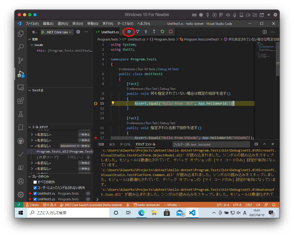Screen dimensions: 294x237
Task: Open Source Control view in activity bar
Action: click(x=21, y=60)
